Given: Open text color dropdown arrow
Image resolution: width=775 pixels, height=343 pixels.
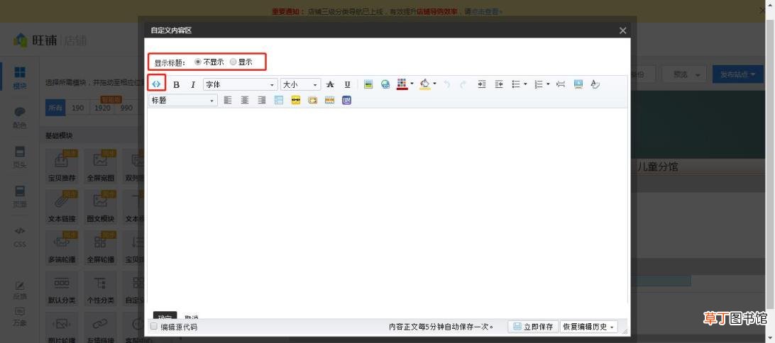Looking at the screenshot, I should (412, 84).
